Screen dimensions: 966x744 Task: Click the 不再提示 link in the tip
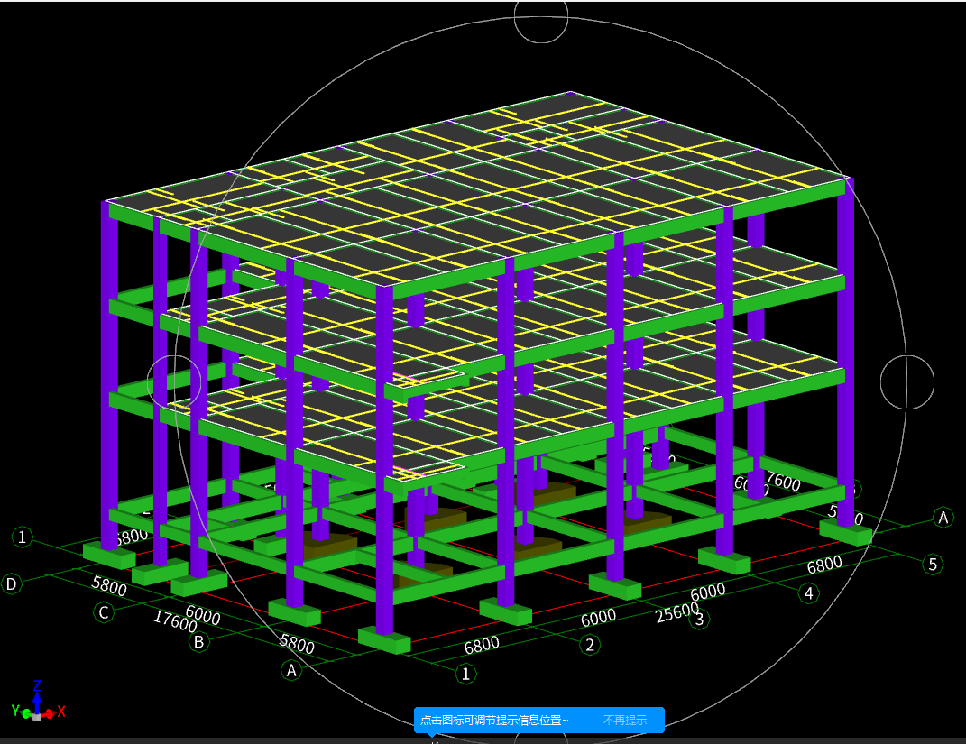tap(625, 720)
